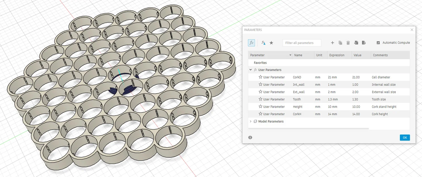This screenshot has width=422, height=177.
Task: Favorite the Int_wall parameter star
Action: 260,84
